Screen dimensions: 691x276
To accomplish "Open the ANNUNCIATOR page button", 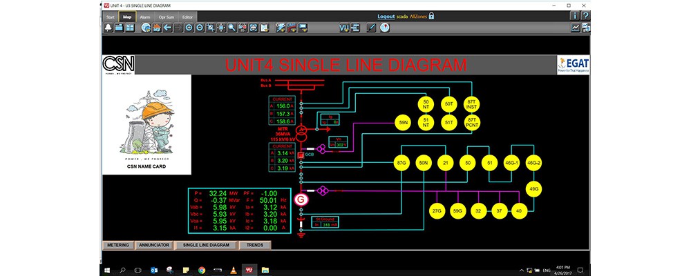I will (153, 245).
